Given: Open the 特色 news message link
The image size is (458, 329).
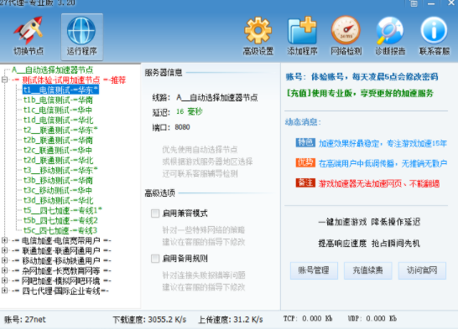Looking at the screenshot, I should pos(383,143).
